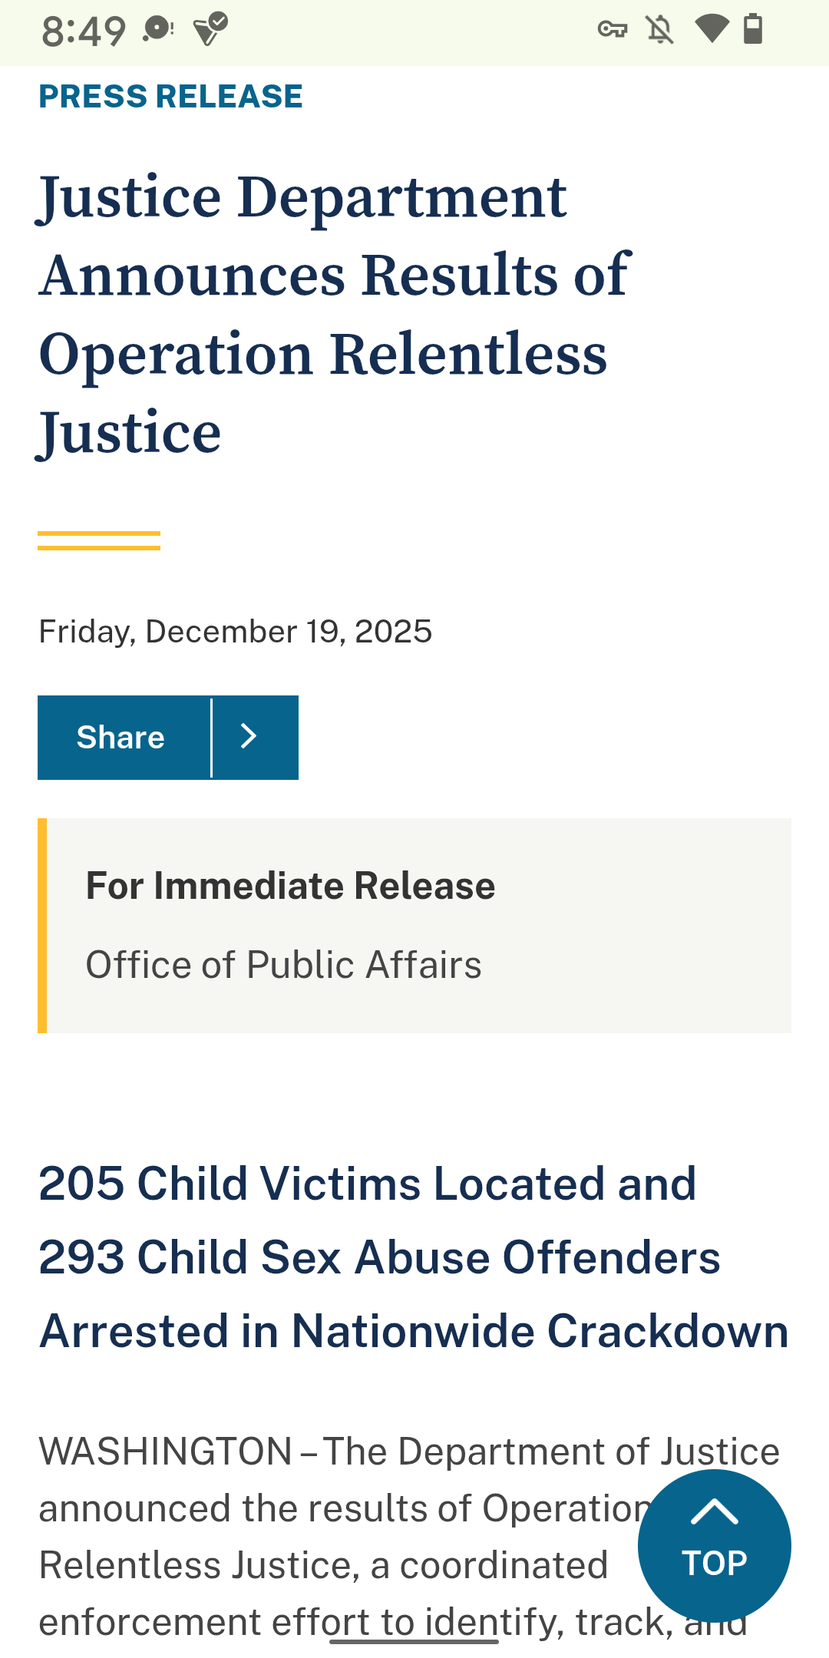This screenshot has height=1658, width=829.
Task: Tap the muted notifications bell icon
Action: pyautogui.click(x=659, y=30)
